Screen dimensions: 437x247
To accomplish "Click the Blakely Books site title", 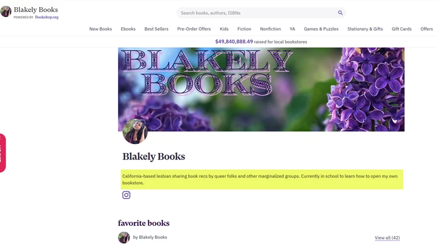I will pos(36,10).
